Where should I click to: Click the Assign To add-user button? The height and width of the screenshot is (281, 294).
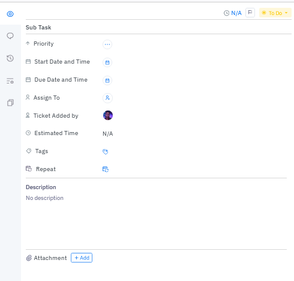(x=107, y=98)
